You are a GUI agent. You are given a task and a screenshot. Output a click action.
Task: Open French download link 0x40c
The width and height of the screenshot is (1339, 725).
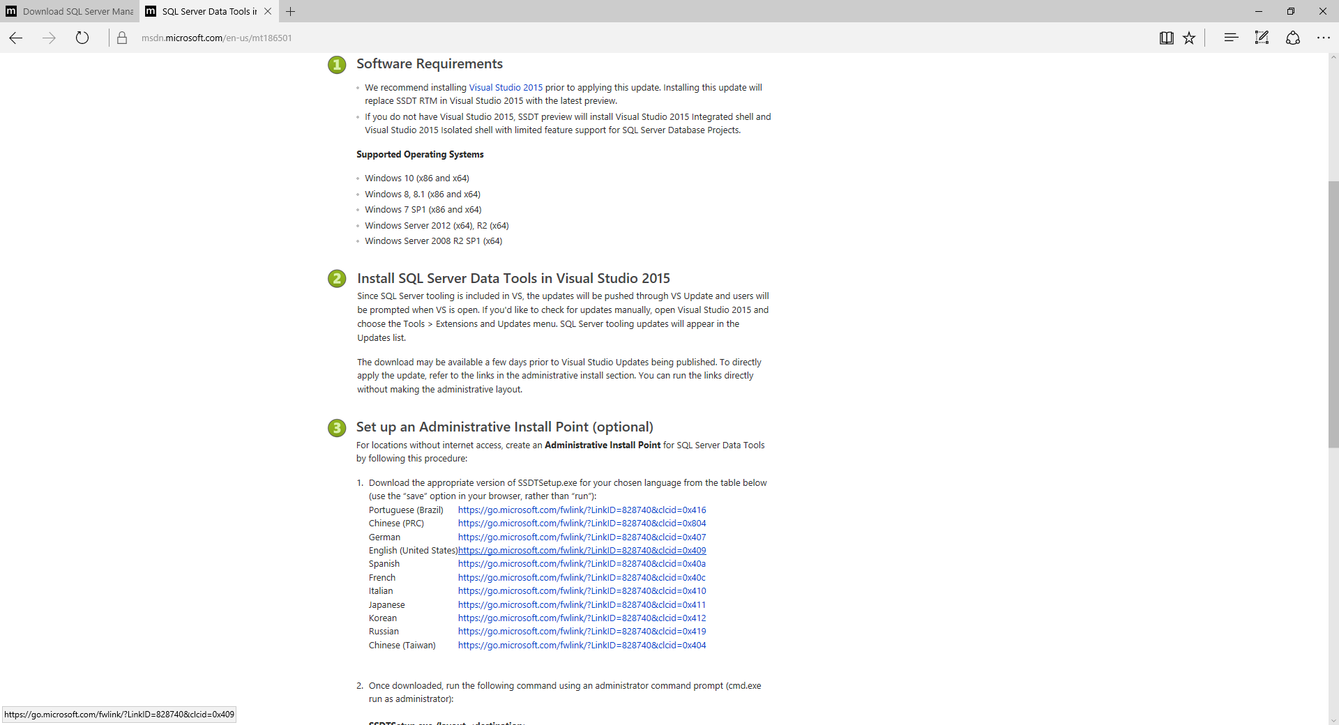click(582, 578)
